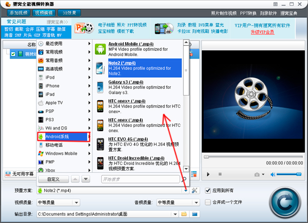Open the iPhone device category
The width and height of the screenshot is (308, 223).
point(64,86)
